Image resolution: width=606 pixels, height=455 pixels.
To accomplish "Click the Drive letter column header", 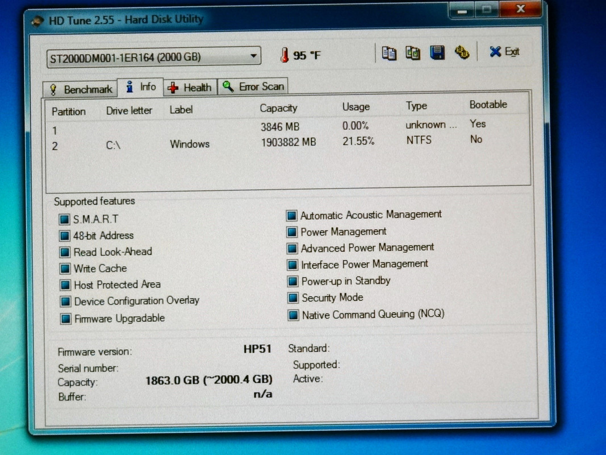I will tap(129, 111).
